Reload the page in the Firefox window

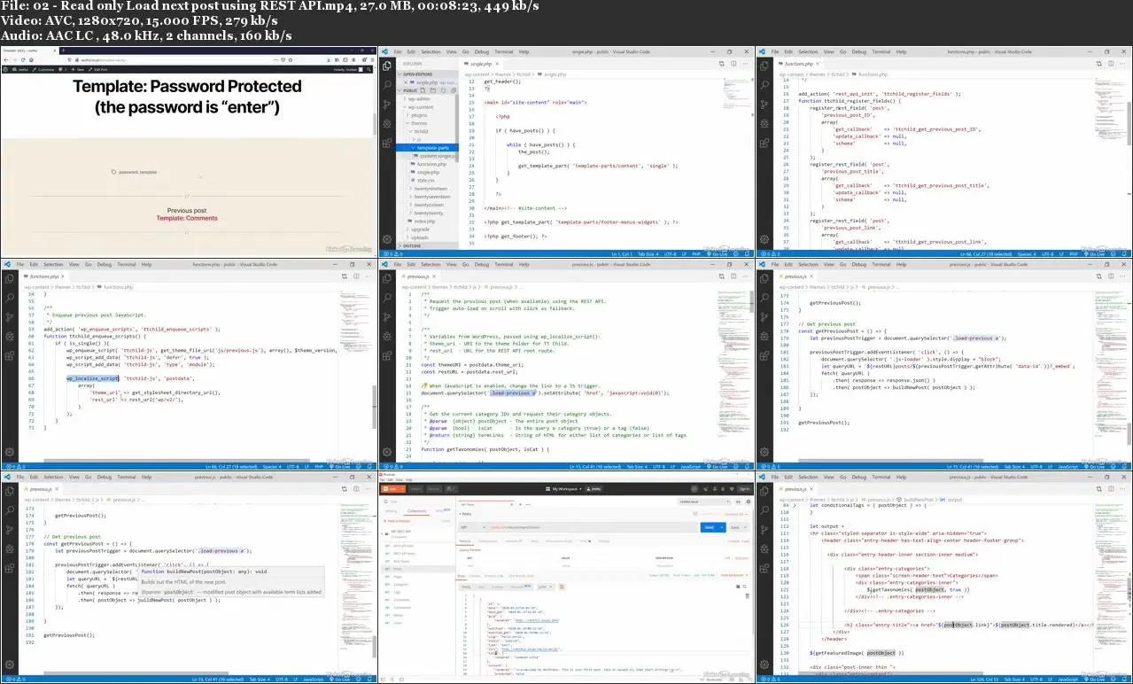tap(21, 59)
